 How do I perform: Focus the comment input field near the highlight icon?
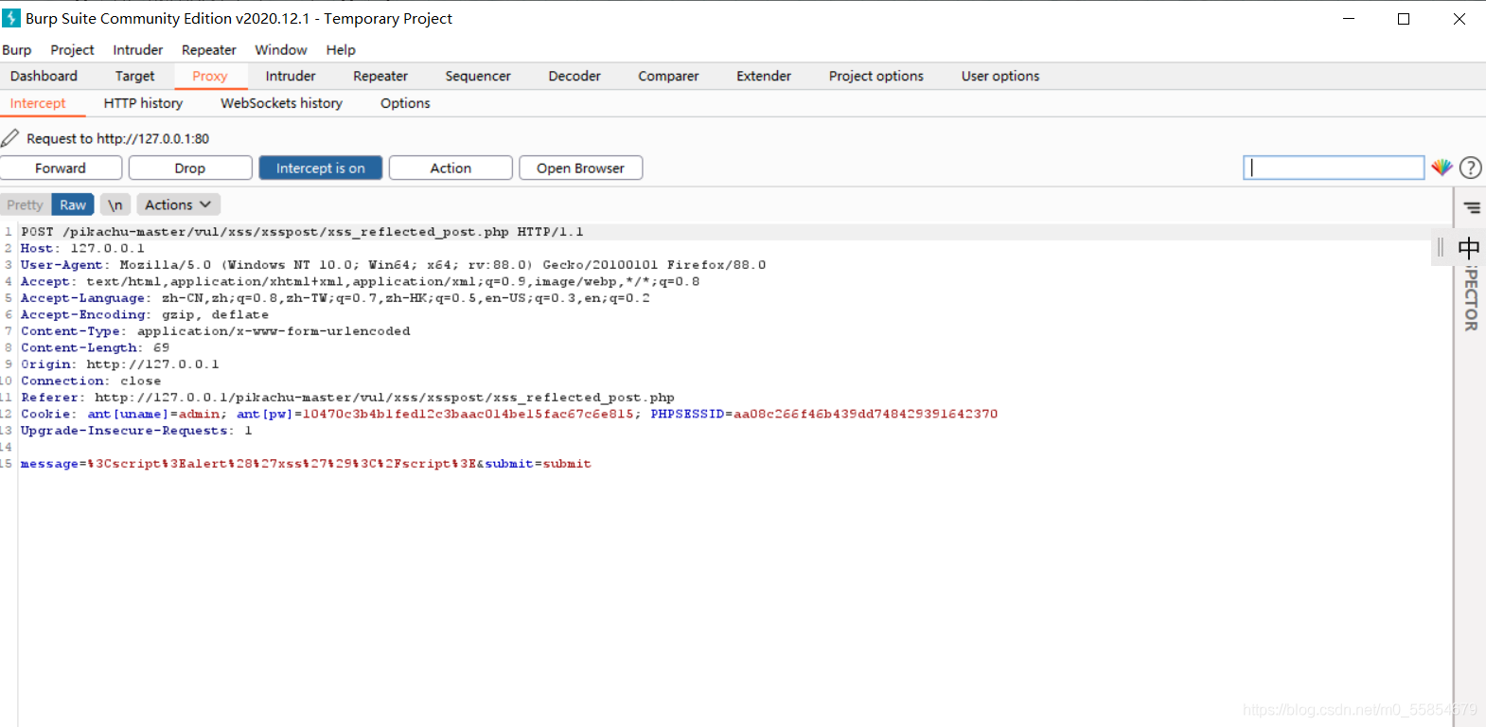(x=1334, y=168)
